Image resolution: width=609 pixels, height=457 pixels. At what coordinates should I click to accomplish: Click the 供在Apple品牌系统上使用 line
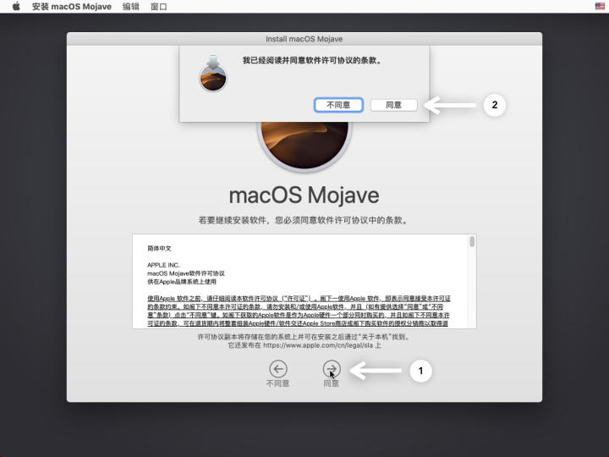182,282
